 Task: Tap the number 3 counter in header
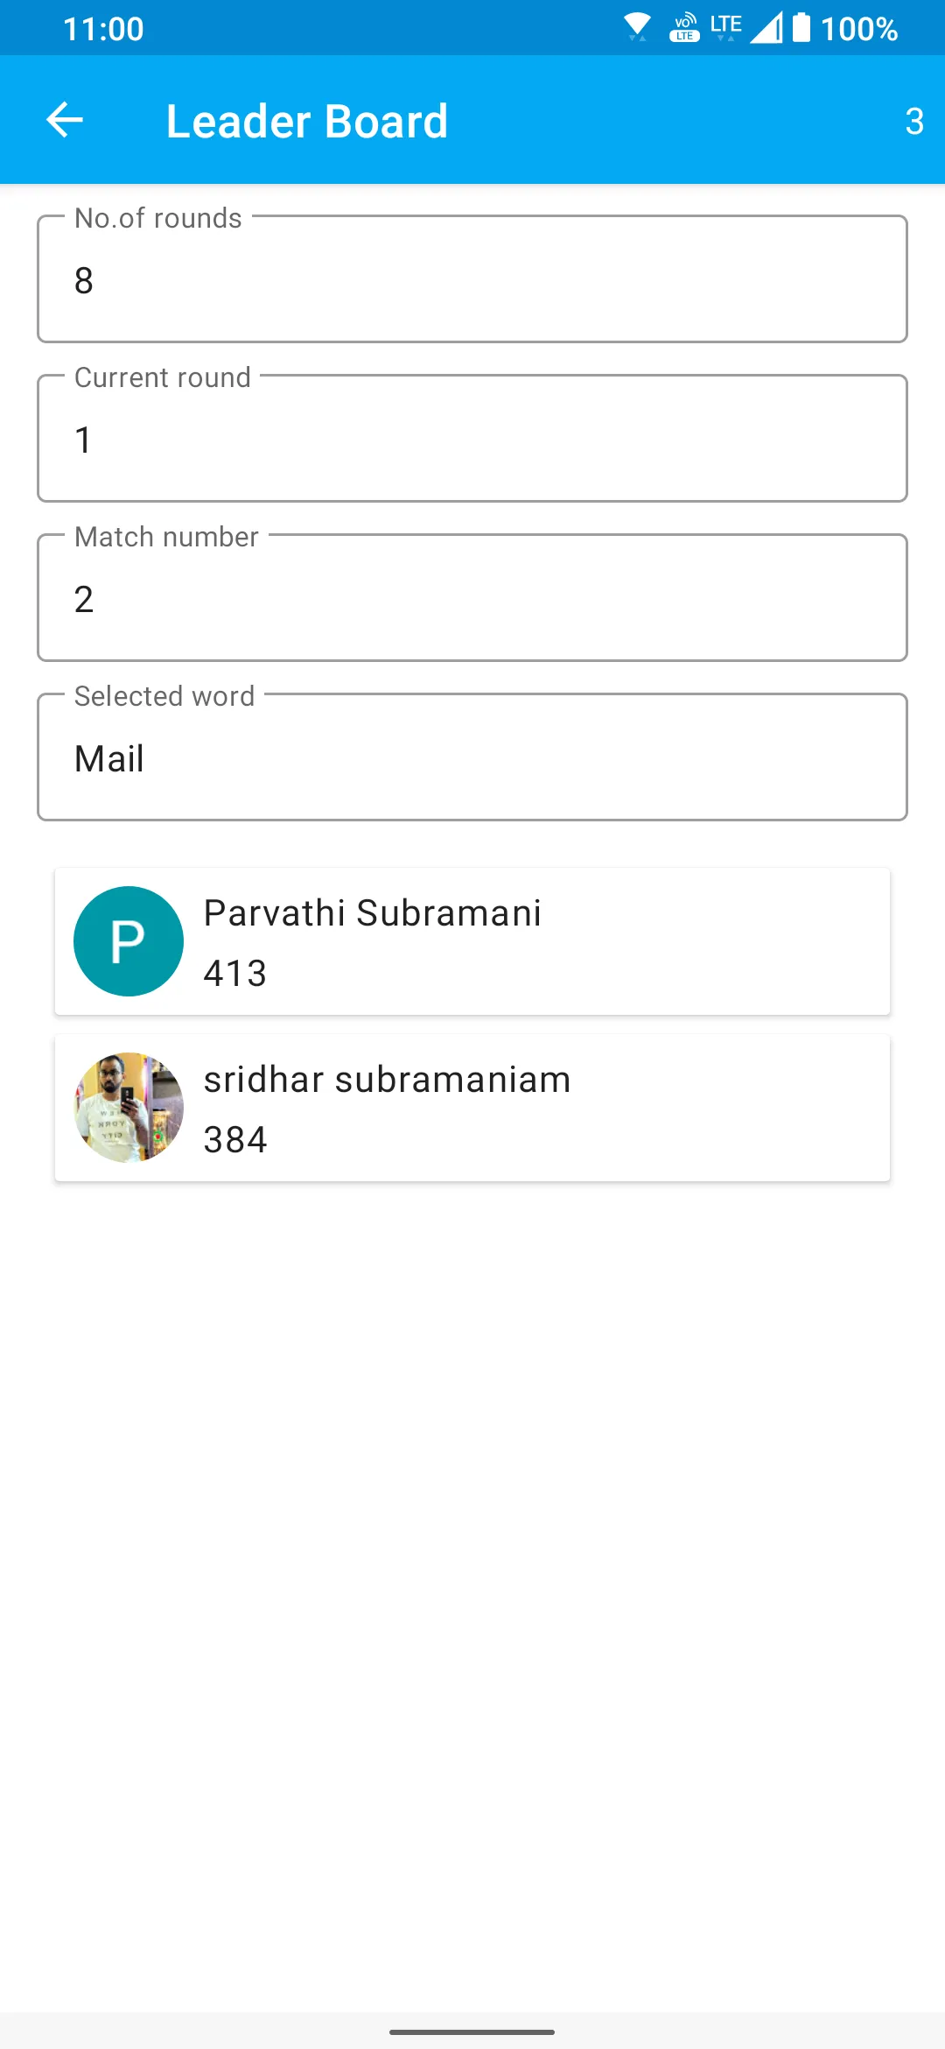(x=914, y=122)
